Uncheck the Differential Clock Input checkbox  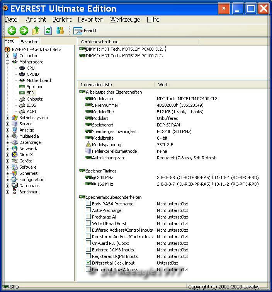click(x=88, y=263)
